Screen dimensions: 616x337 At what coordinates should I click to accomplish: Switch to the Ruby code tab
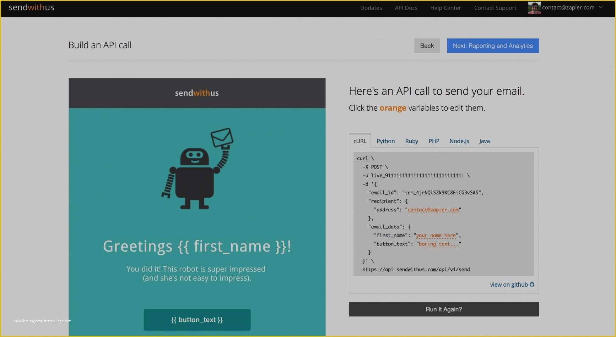(411, 141)
